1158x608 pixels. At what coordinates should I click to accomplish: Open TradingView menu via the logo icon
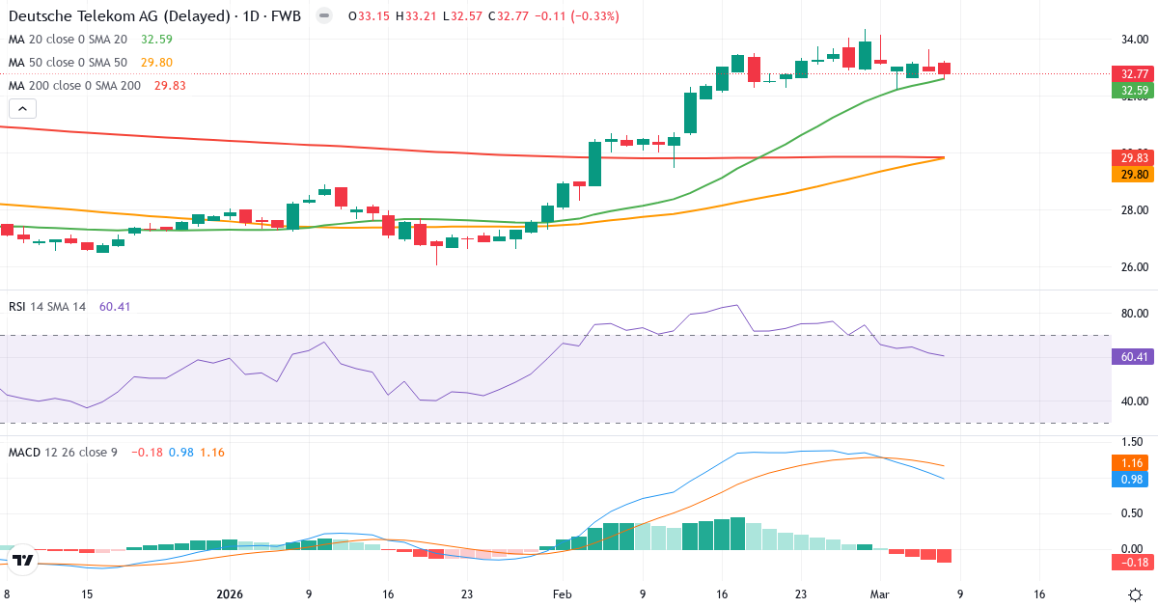click(x=24, y=558)
